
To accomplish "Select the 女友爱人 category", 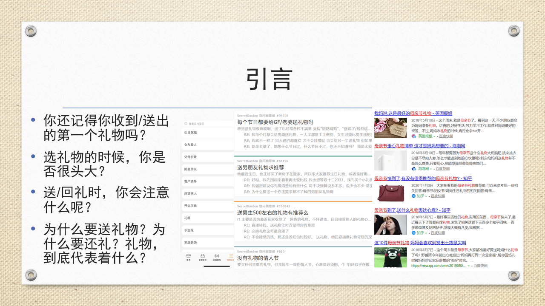I will point(208,145).
